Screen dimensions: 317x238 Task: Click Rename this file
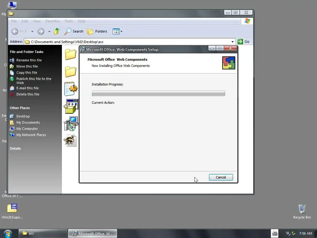tap(29, 60)
